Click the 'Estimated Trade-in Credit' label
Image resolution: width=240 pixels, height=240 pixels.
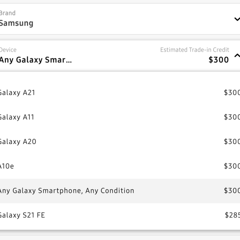tap(194, 50)
